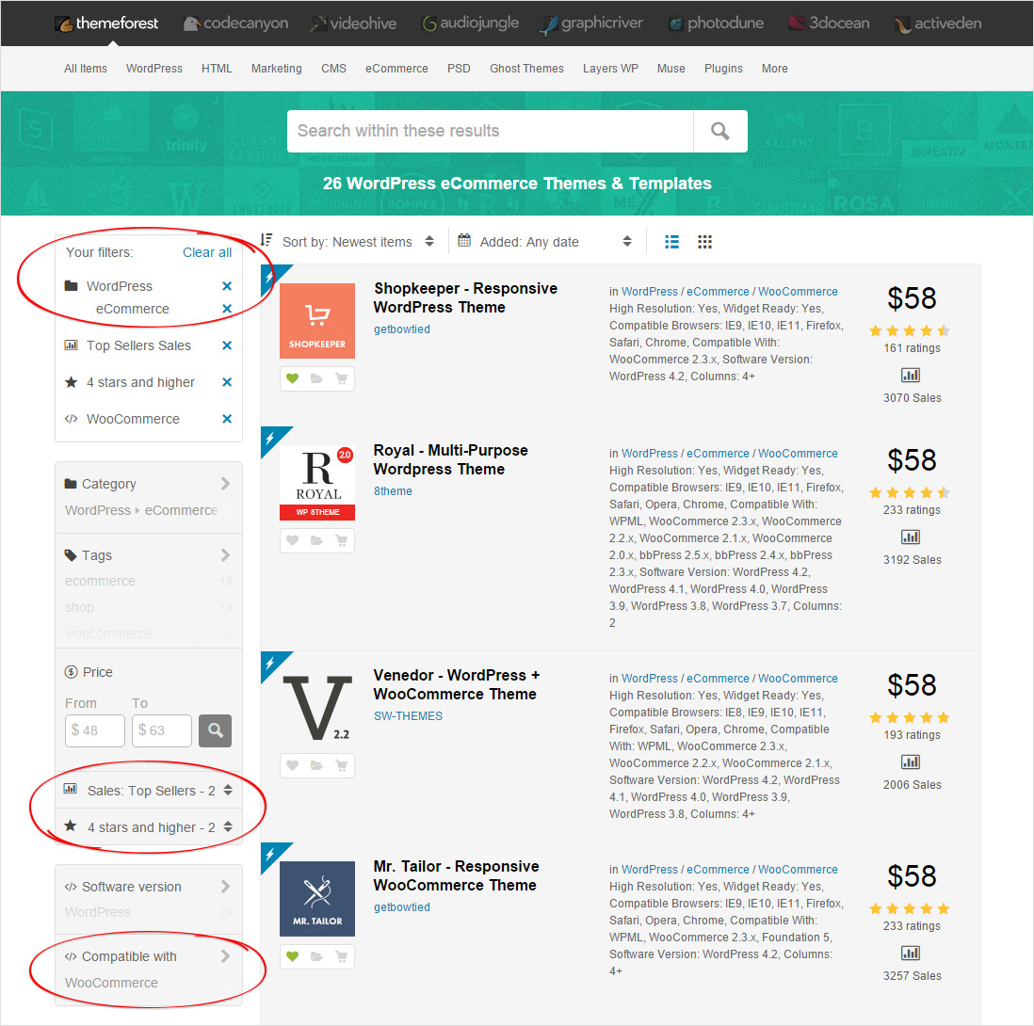Viewport: 1034px width, 1026px height.
Task: Click sales chart icon under Mr. Tailor ratings
Action: (x=910, y=953)
